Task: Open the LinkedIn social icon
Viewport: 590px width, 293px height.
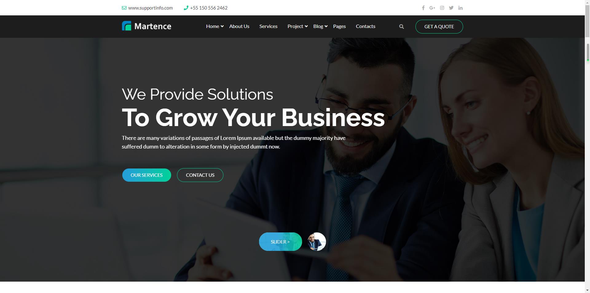Action: [460, 8]
